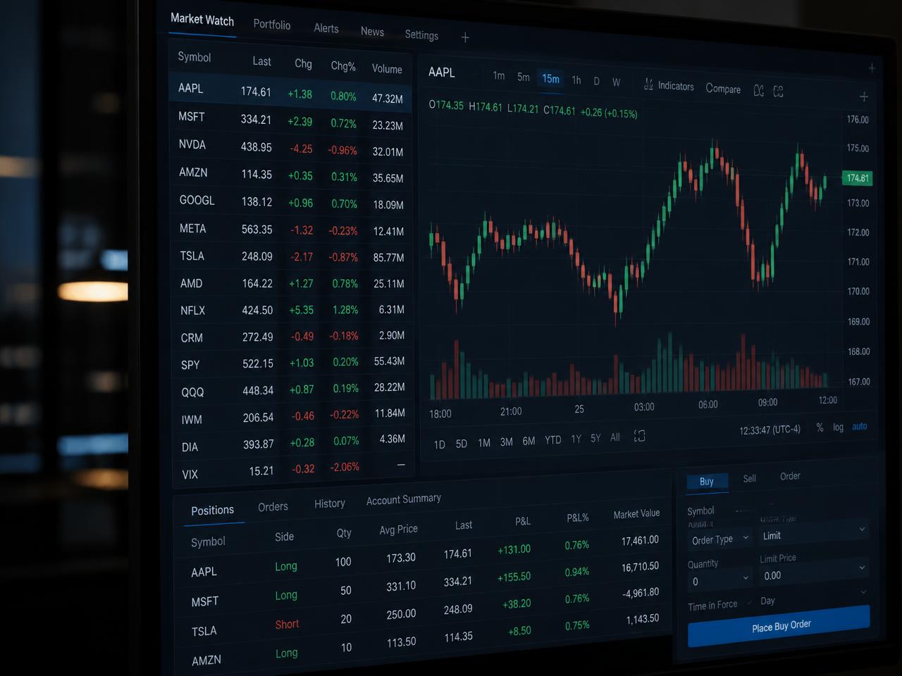Click the date-range bracket icon after All
Screen dimensions: 902x676
point(639,436)
